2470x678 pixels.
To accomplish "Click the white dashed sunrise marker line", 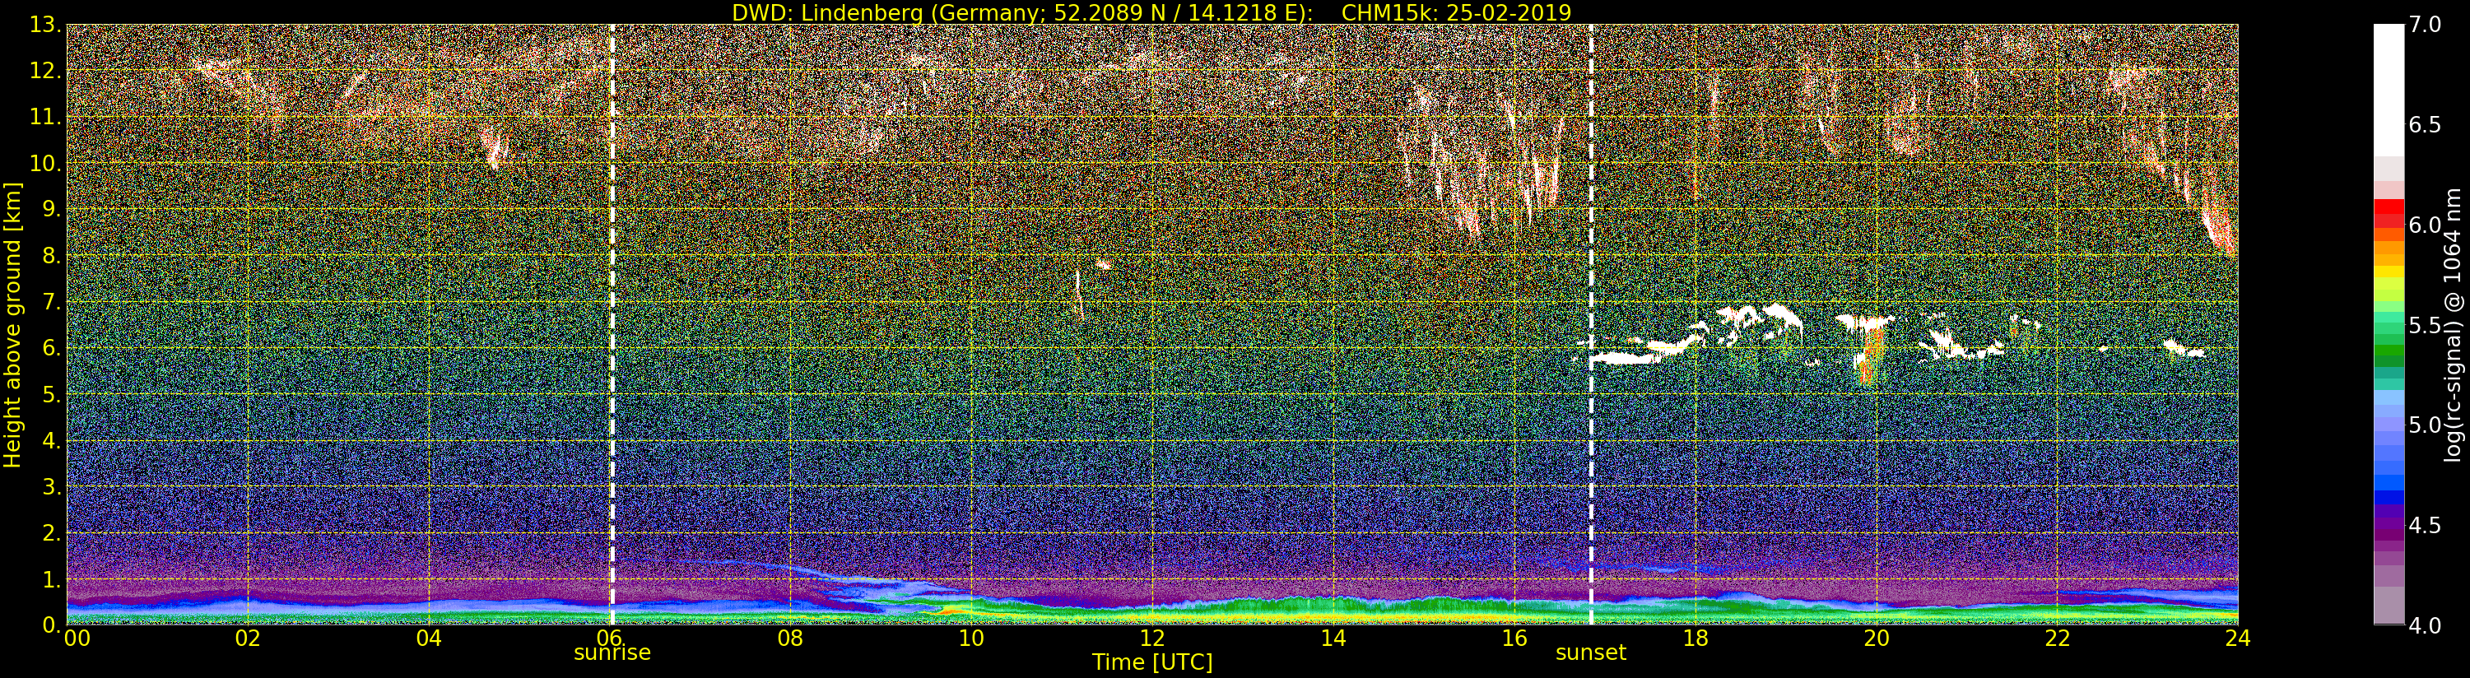I will [x=612, y=324].
